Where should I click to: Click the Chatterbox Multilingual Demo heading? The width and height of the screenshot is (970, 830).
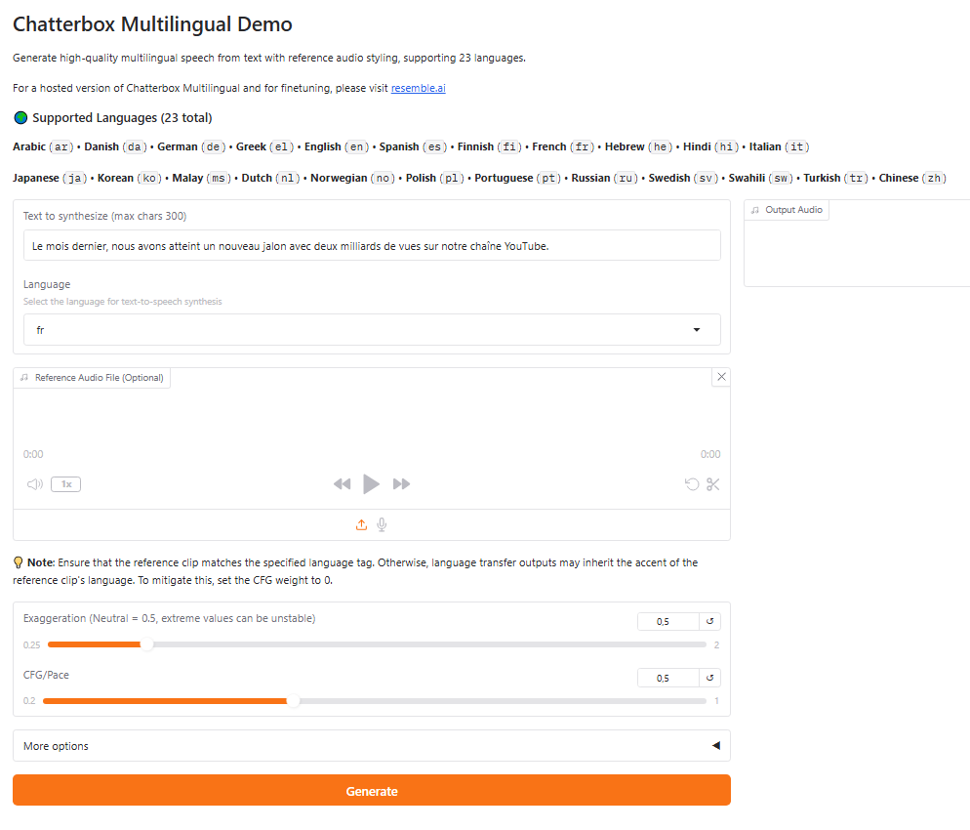[x=152, y=24]
